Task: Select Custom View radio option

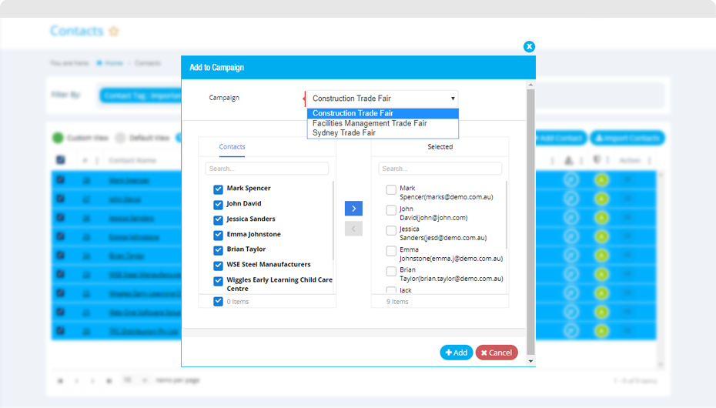Action: [58, 138]
